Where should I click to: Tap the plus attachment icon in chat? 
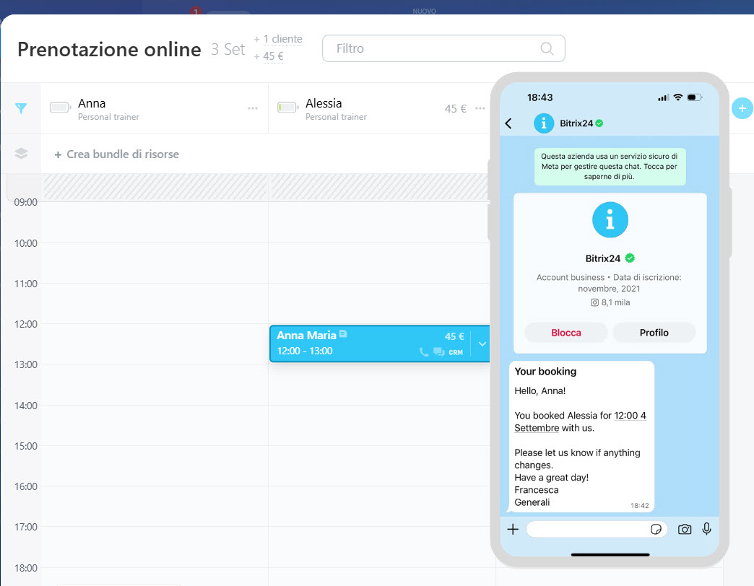point(513,530)
